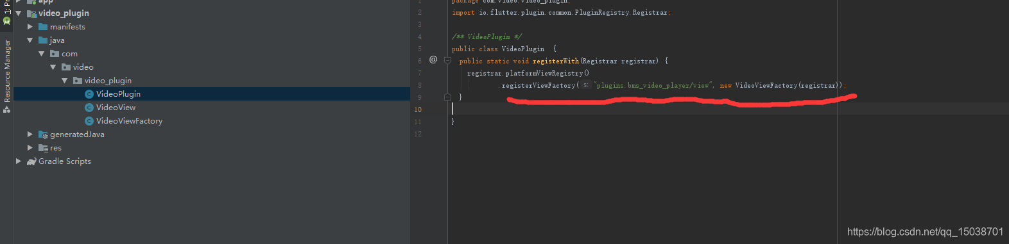Open the VideoViewFactory class
The height and width of the screenshot is (244, 1009).
pos(129,120)
